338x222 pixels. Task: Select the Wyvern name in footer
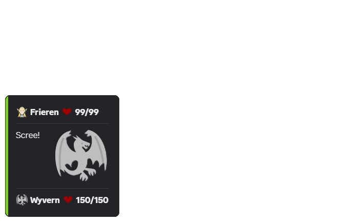click(45, 200)
